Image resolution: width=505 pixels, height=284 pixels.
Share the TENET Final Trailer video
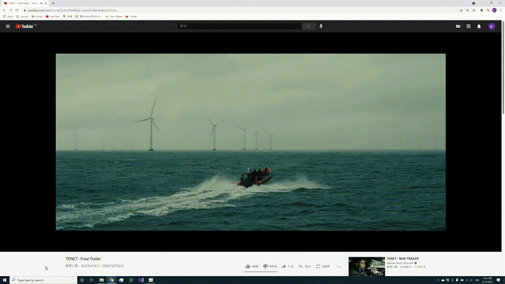click(288, 266)
